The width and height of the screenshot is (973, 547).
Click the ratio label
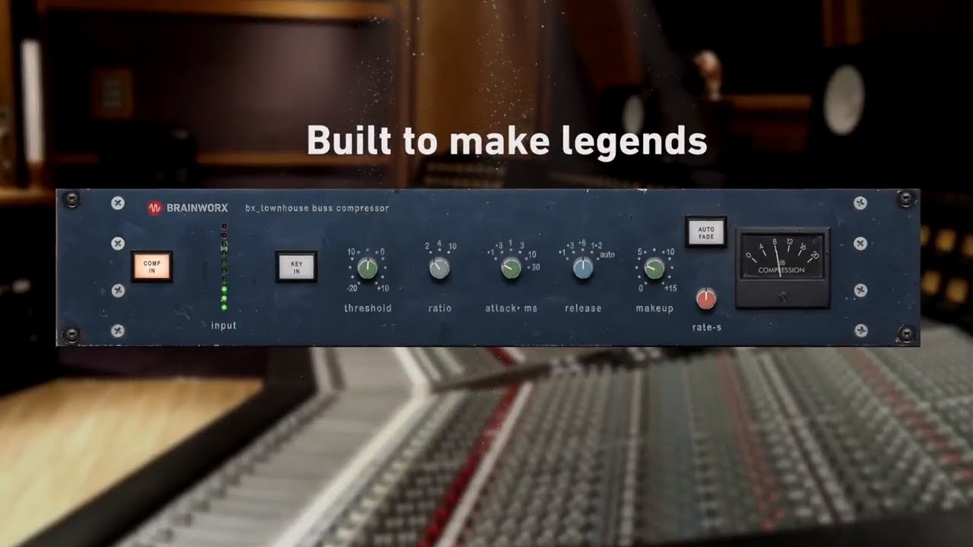click(x=439, y=308)
